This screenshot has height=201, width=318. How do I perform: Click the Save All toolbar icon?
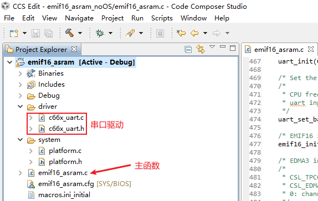pos(48,33)
